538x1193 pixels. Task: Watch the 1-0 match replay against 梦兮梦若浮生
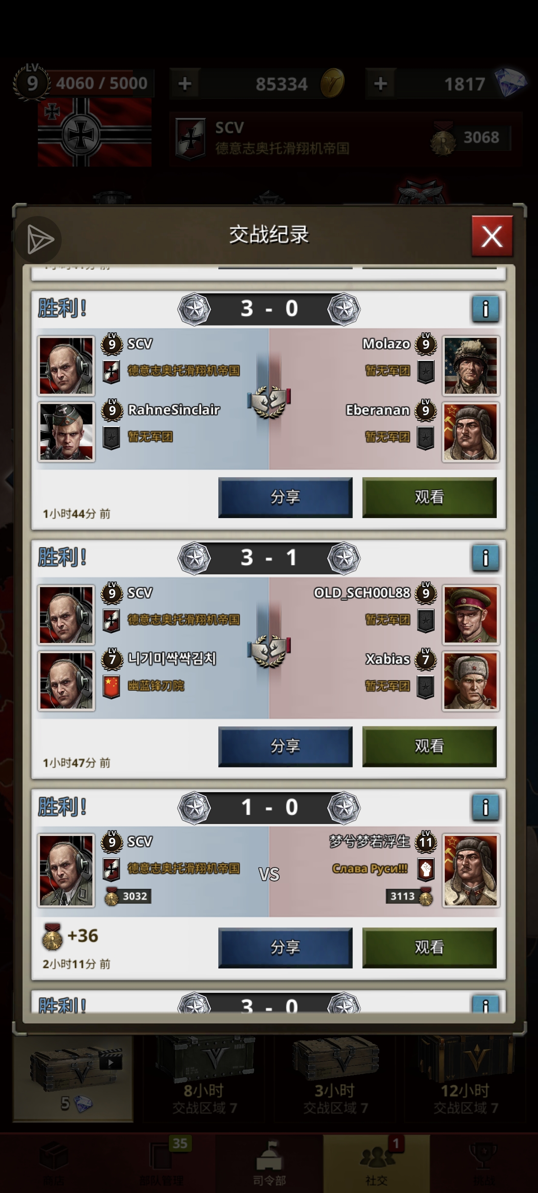(x=429, y=948)
